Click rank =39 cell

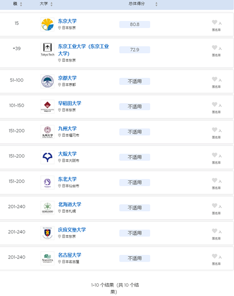(x=17, y=48)
